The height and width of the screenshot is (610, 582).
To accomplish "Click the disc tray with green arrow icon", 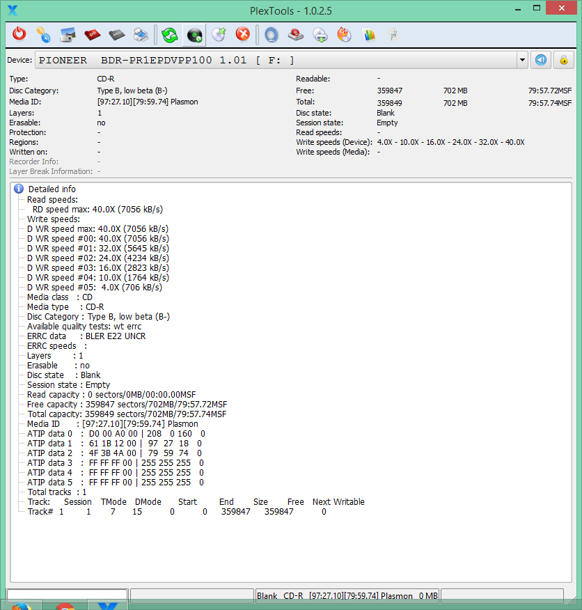I will [320, 35].
